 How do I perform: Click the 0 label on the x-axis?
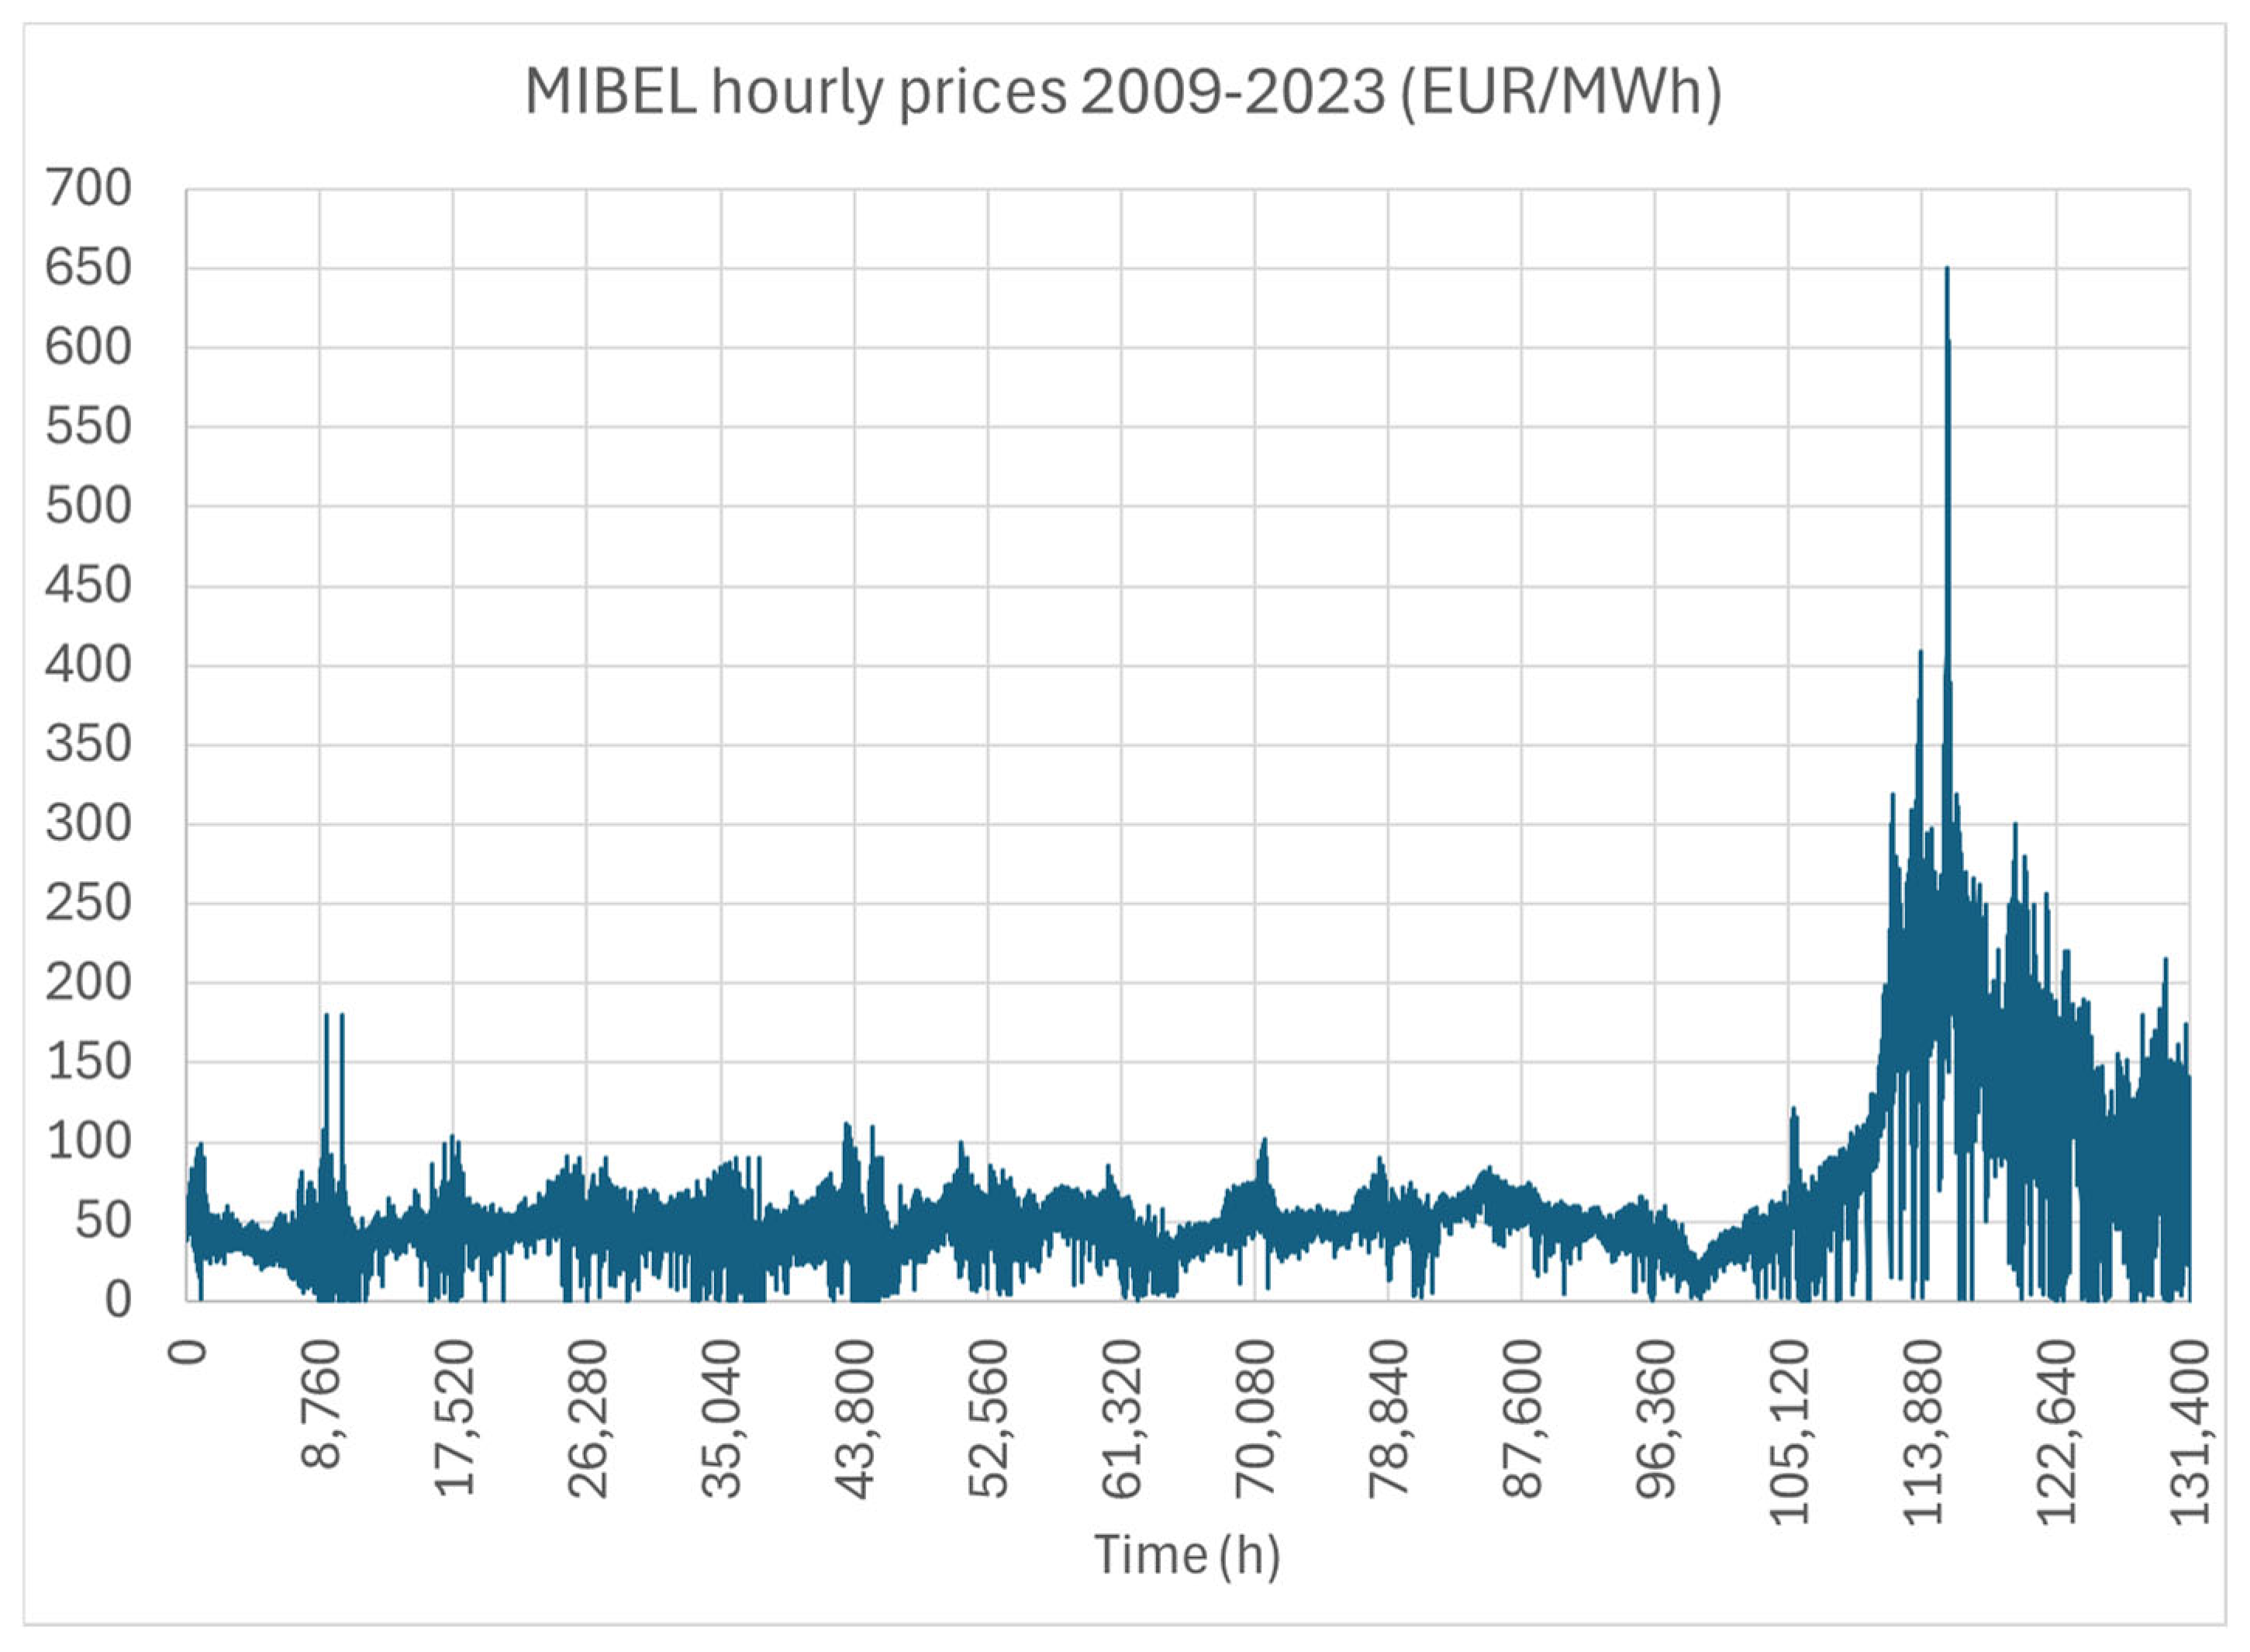(188, 1352)
